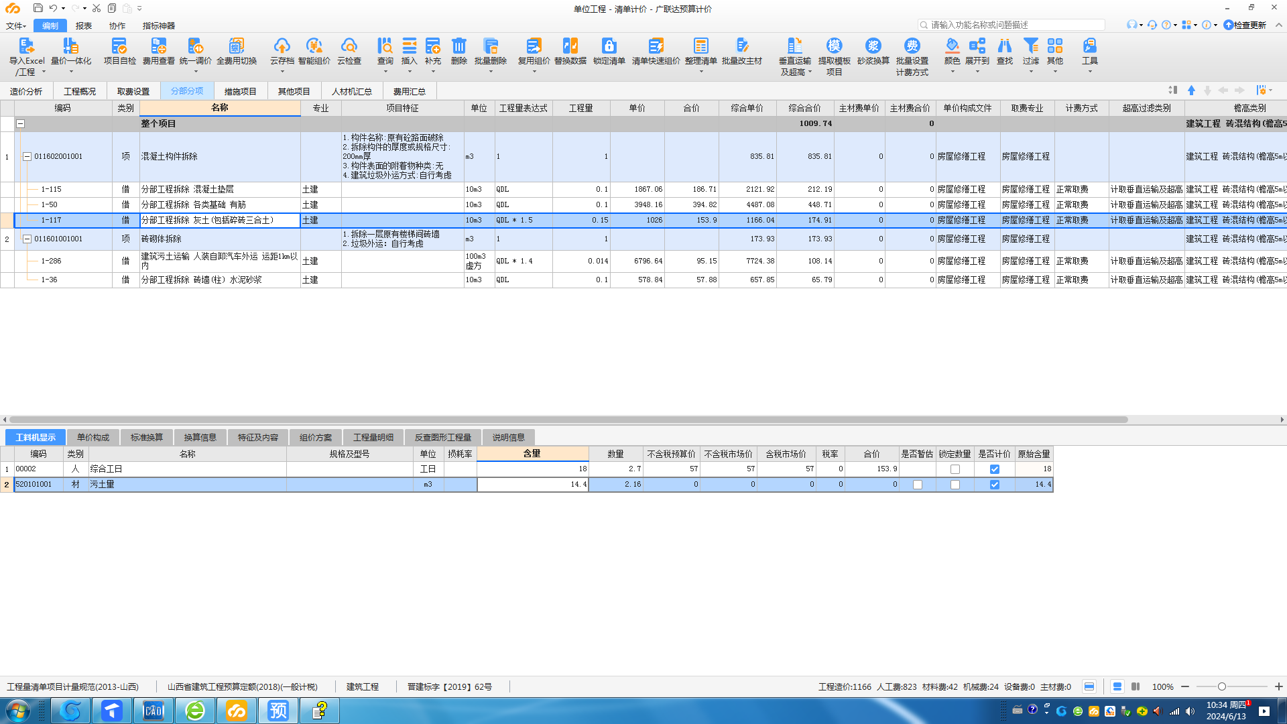Open 特征及内容 bottom tab
The image size is (1287, 724).
point(257,437)
